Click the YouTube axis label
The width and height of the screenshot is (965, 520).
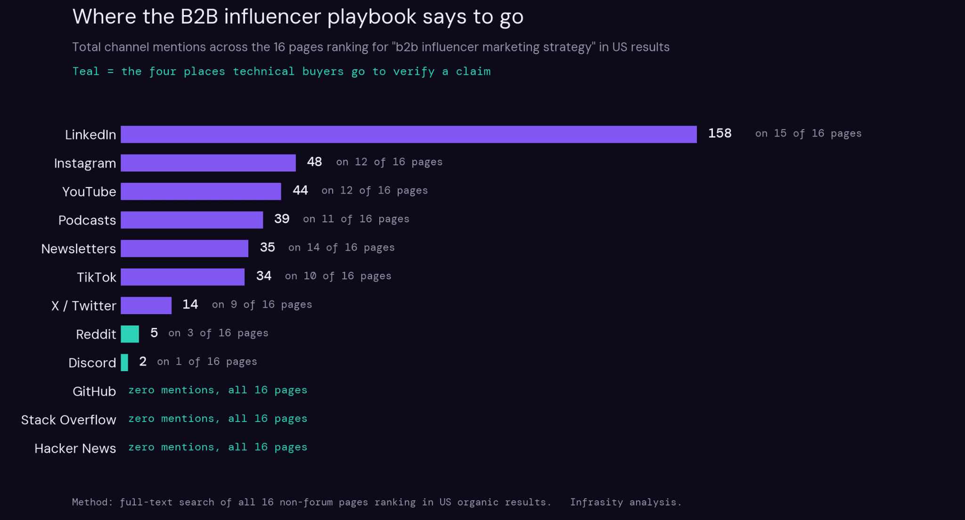(89, 192)
